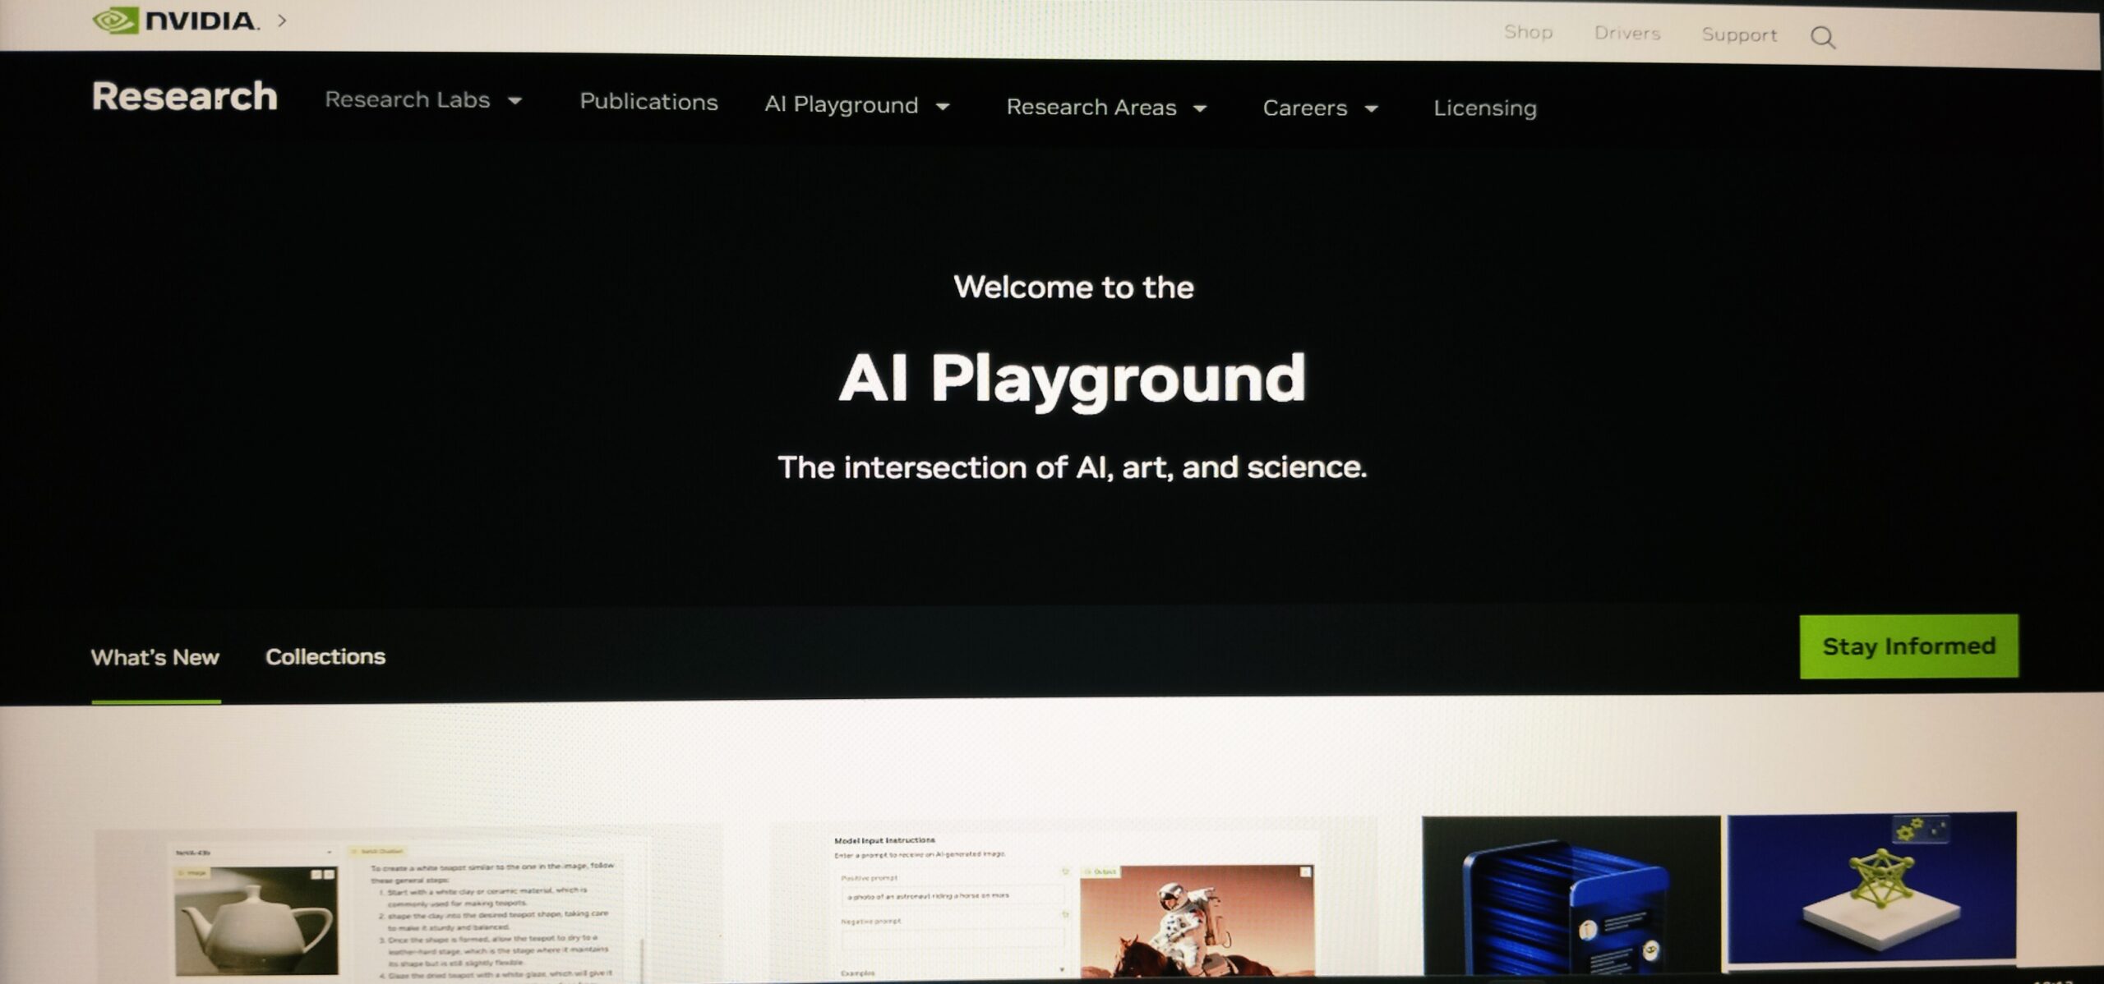Open the Drivers link

1627,33
